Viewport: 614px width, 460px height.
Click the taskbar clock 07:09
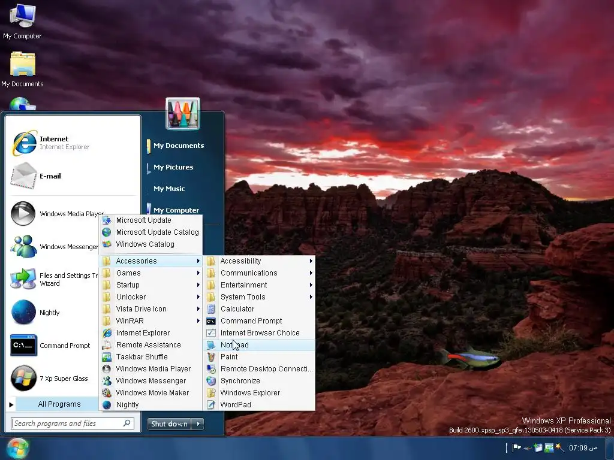pos(583,447)
